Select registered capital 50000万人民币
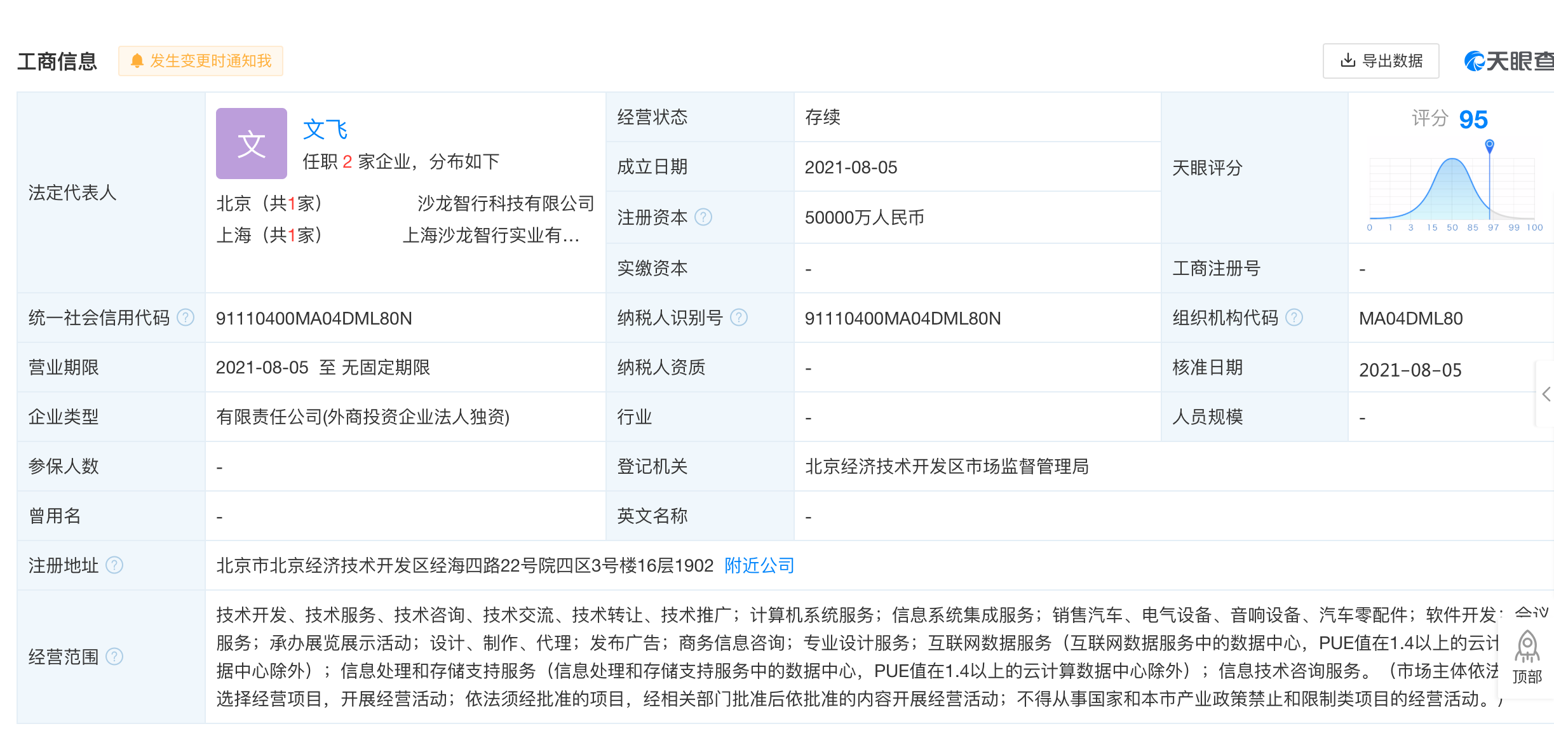Viewport: 1554px width, 738px height. tap(864, 218)
